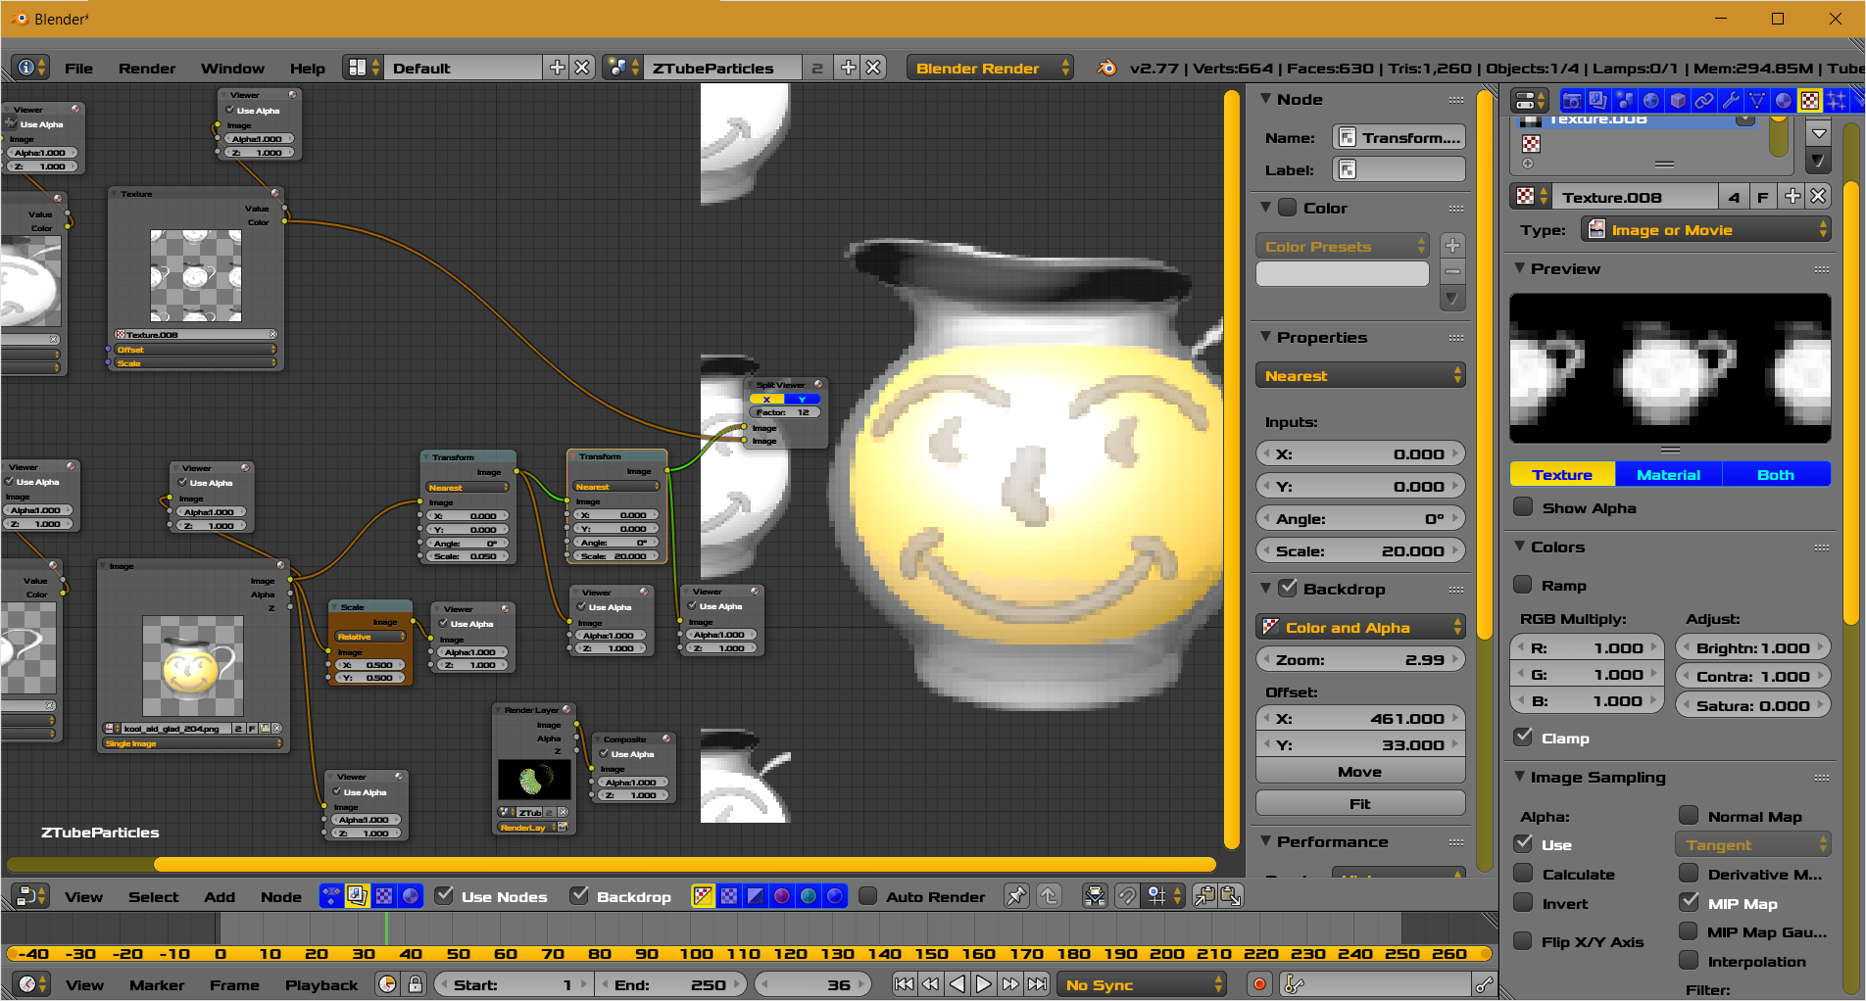Open the World properties tab (globe icon)
1866x1001 pixels.
pyautogui.click(x=1651, y=101)
